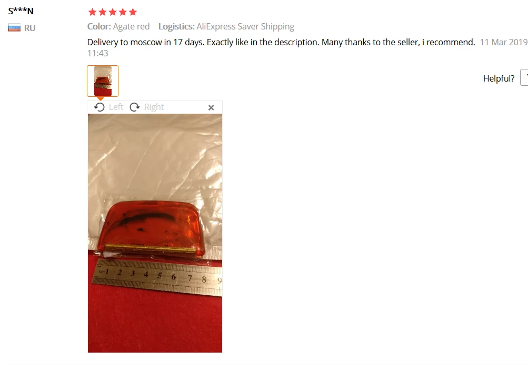Click the reviewer name S***N
This screenshot has height=371, width=528.
pos(21,11)
